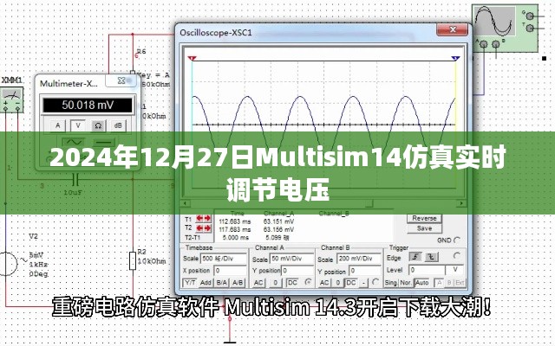Click the Channel_A value 63.151 mV
This screenshot has height=346, width=555.
pos(278,221)
